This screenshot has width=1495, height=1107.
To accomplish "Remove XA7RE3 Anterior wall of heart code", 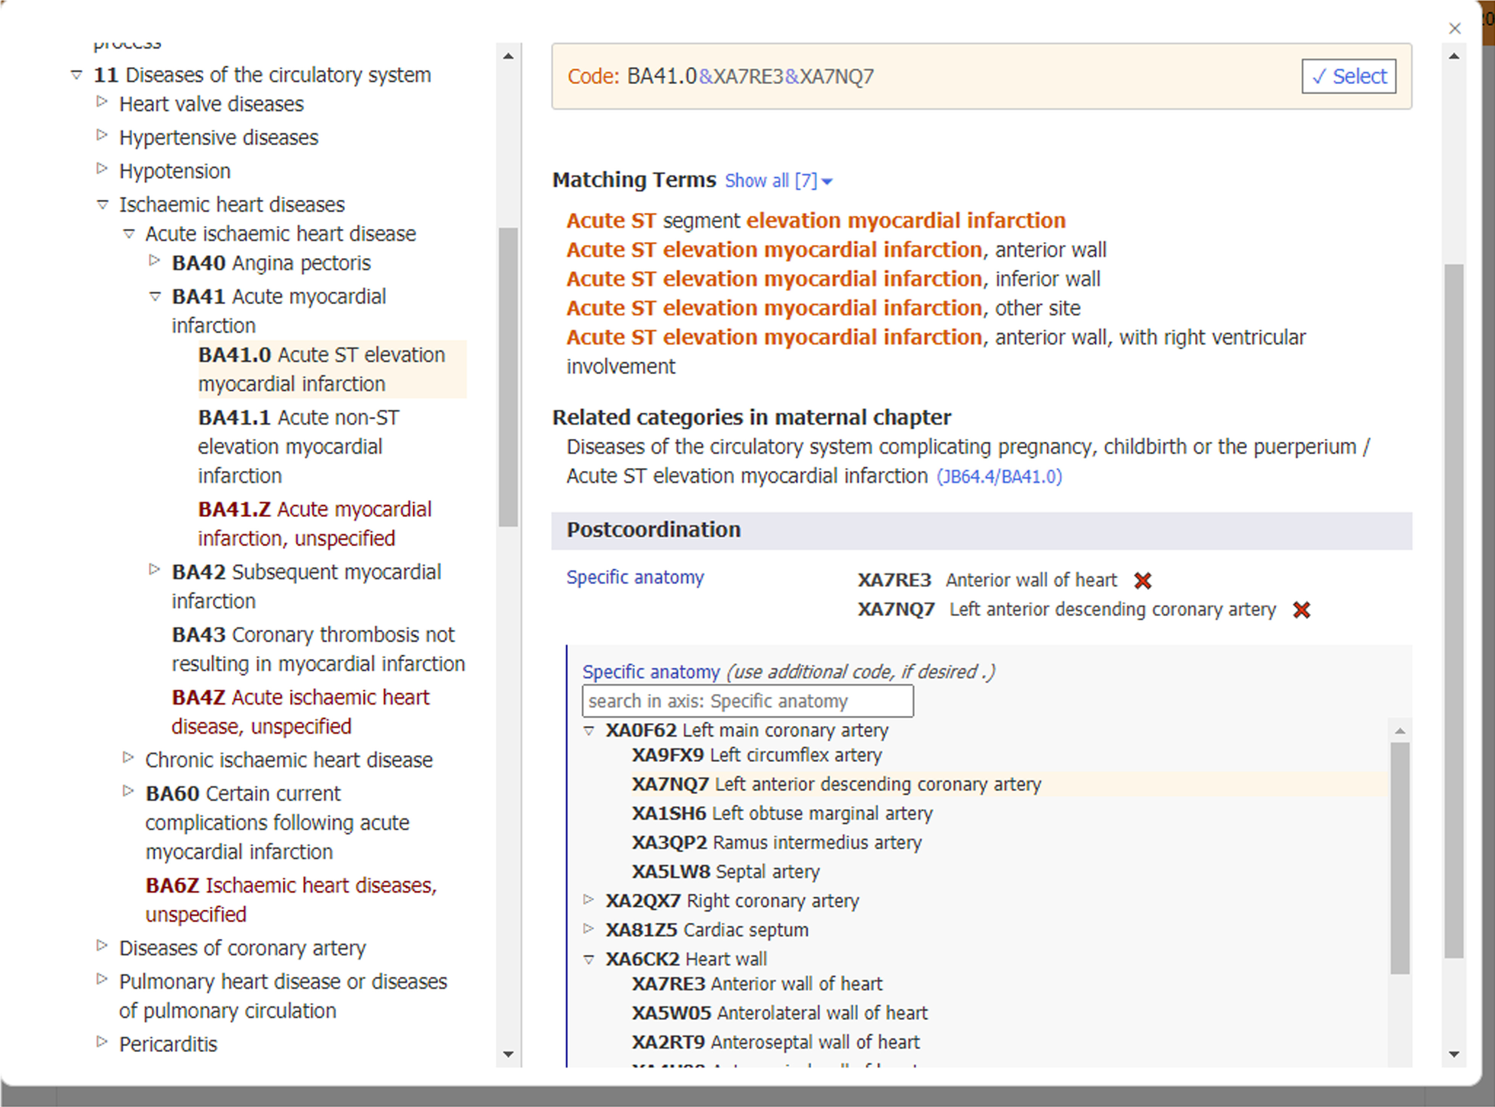I will (x=1142, y=581).
